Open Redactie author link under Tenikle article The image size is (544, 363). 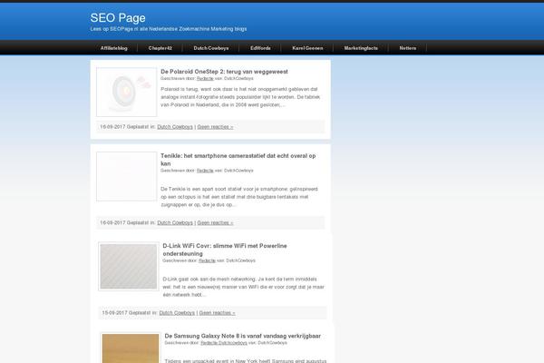pyautogui.click(x=205, y=171)
